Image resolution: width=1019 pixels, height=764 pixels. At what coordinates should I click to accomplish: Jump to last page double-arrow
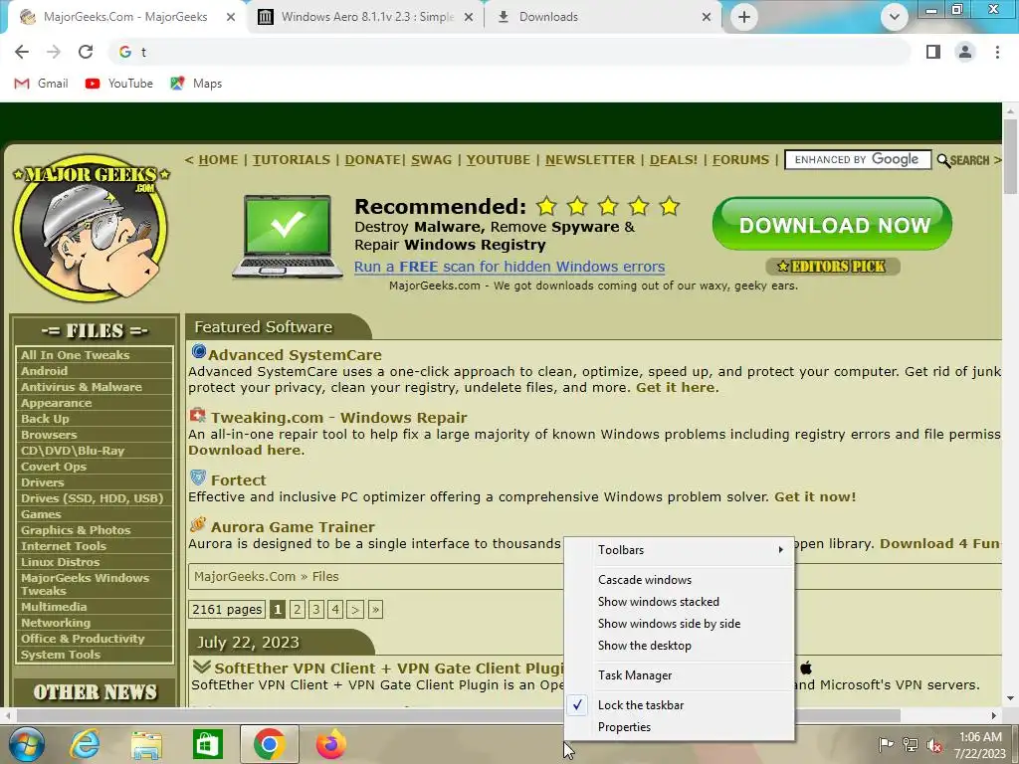[x=375, y=610]
